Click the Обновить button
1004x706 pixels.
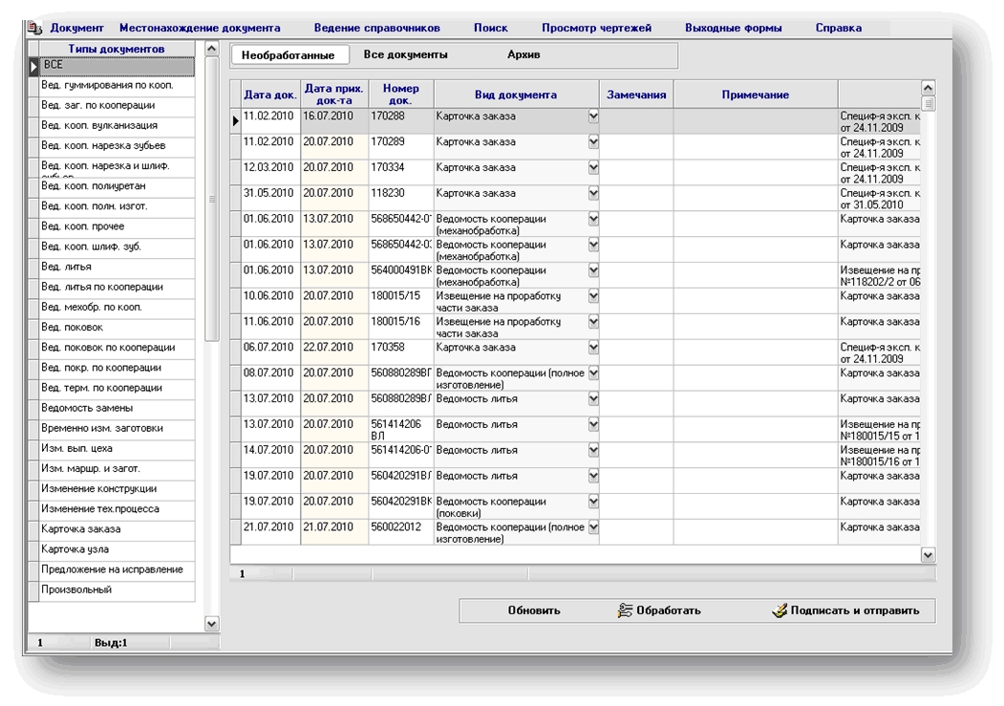(534, 610)
